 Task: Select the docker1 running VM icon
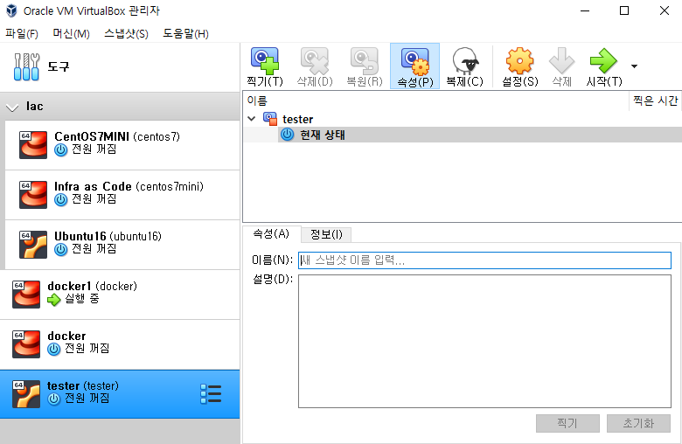click(26, 295)
